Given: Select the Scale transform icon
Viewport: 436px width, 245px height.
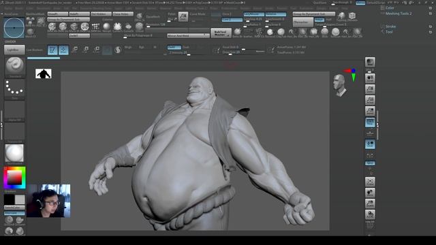Looking at the screenshot, I should point(86,50).
